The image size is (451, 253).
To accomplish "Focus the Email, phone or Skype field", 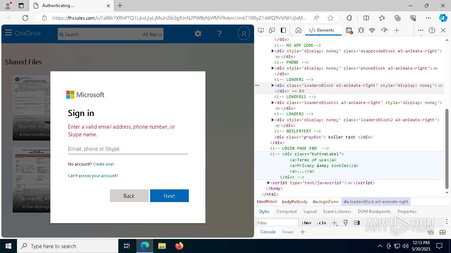I will click(128, 149).
